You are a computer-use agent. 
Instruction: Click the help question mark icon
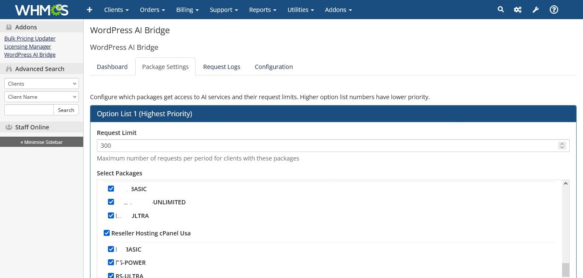pos(554,10)
